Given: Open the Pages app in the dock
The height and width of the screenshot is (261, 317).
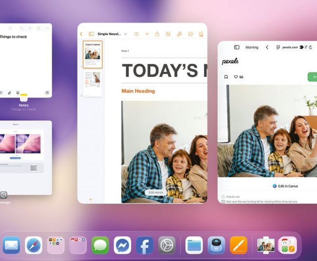Looking at the screenshot, I should (238, 245).
